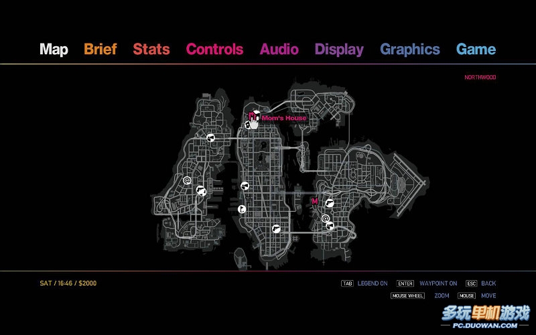Select the weapon icon in northern Alderney
Viewport: 536px width, 335px height.
(x=210, y=139)
